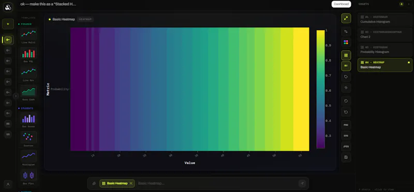Remove the Basic Heatmap chip
This screenshot has height=192, width=414.
pos(131,184)
